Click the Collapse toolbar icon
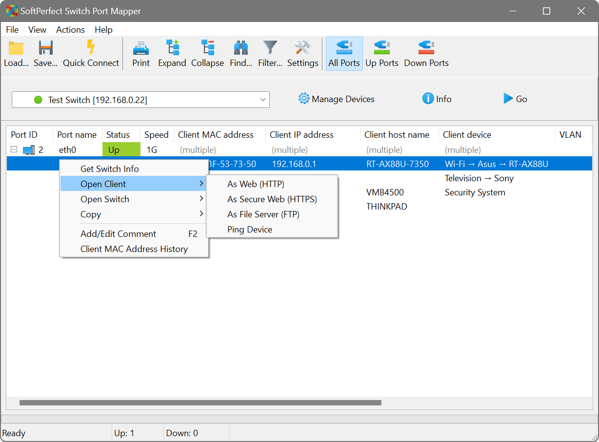 pos(208,47)
